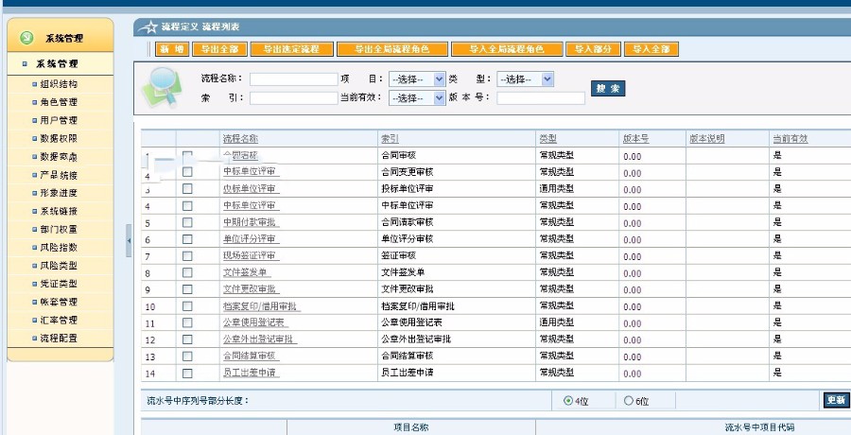Sort by 版本说明 column header

(x=707, y=139)
